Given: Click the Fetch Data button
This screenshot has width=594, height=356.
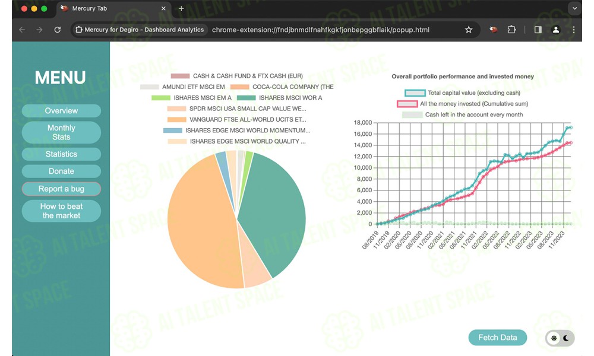Looking at the screenshot, I should click(x=497, y=338).
